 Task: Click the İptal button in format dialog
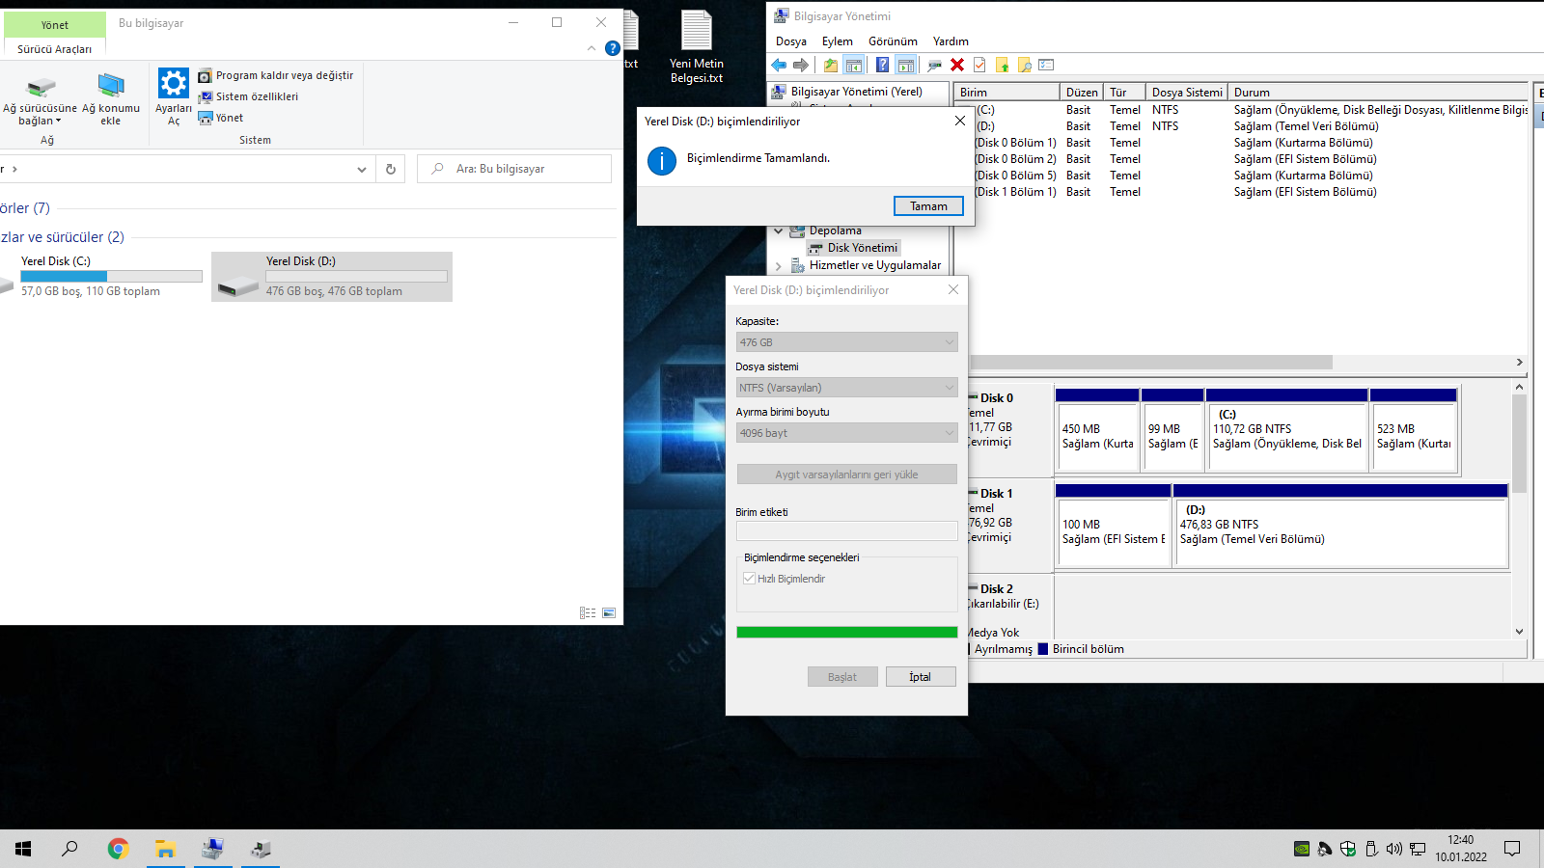[x=920, y=677]
